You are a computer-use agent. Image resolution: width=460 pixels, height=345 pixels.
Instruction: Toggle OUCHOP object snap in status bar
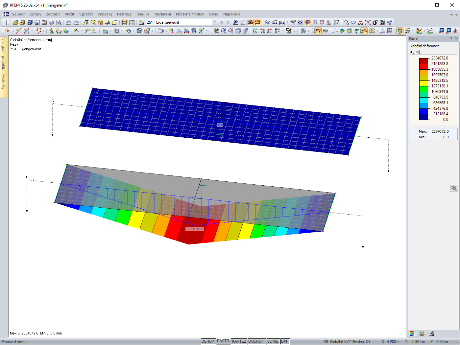[x=256, y=341]
